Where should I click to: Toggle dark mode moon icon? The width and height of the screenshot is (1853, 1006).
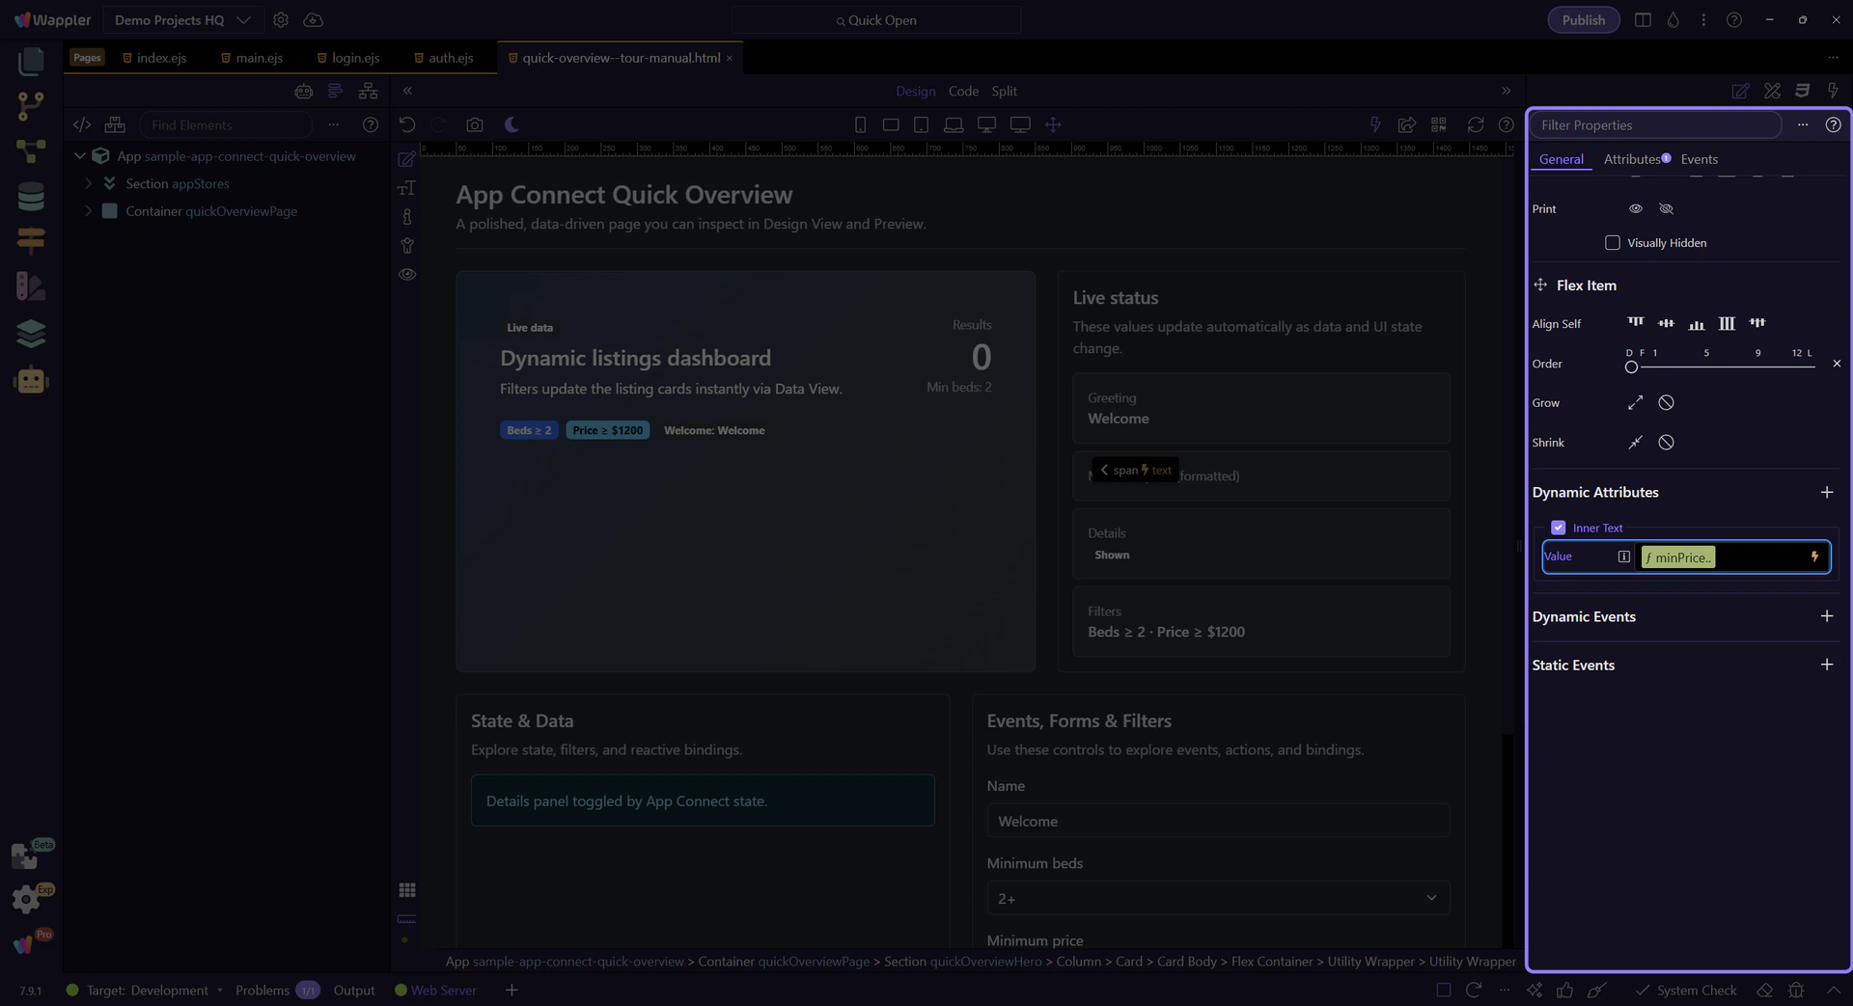pyautogui.click(x=512, y=124)
